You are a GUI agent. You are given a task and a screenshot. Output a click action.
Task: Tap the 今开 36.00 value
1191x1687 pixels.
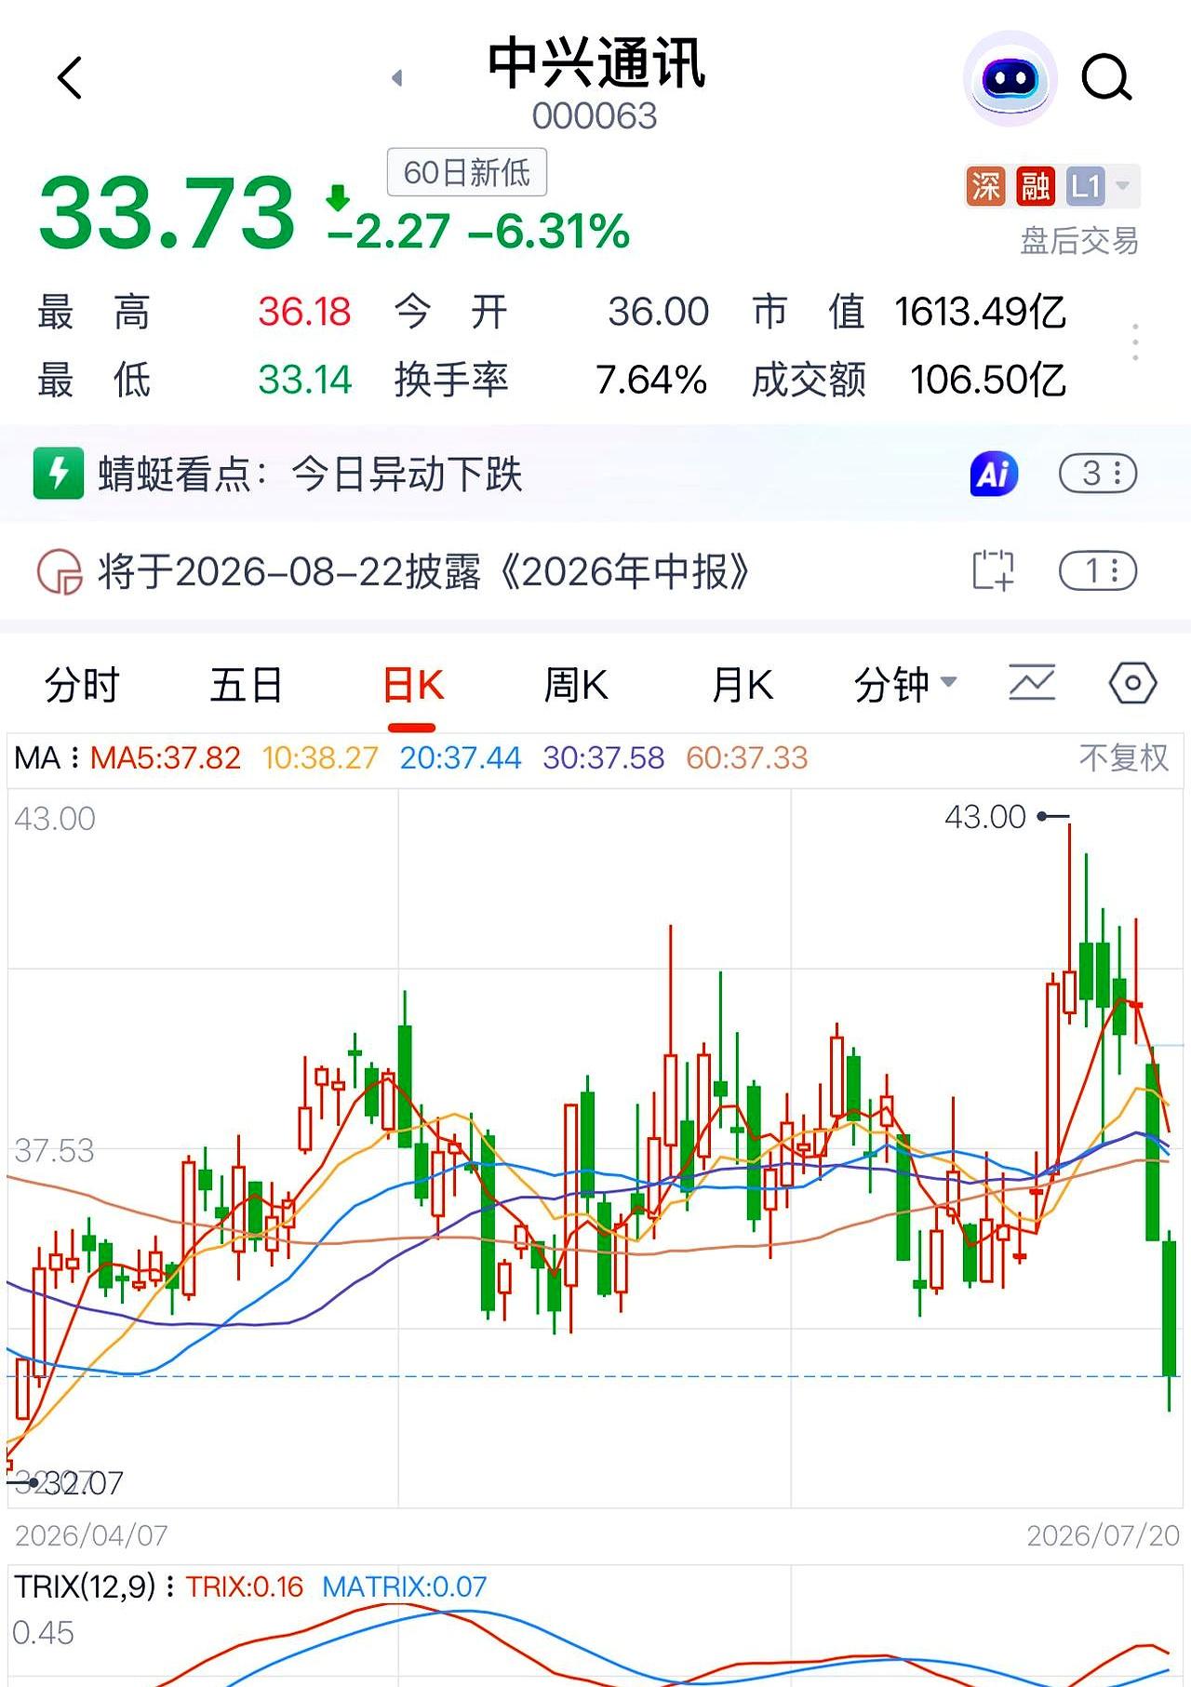point(659,312)
